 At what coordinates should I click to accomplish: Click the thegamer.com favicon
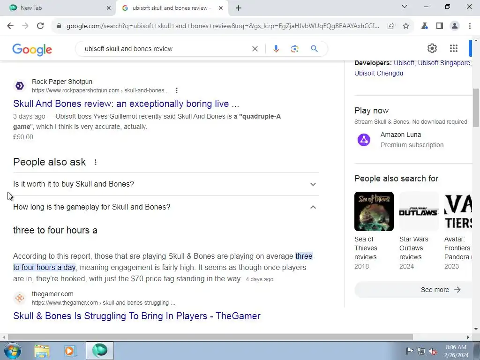tap(20, 298)
